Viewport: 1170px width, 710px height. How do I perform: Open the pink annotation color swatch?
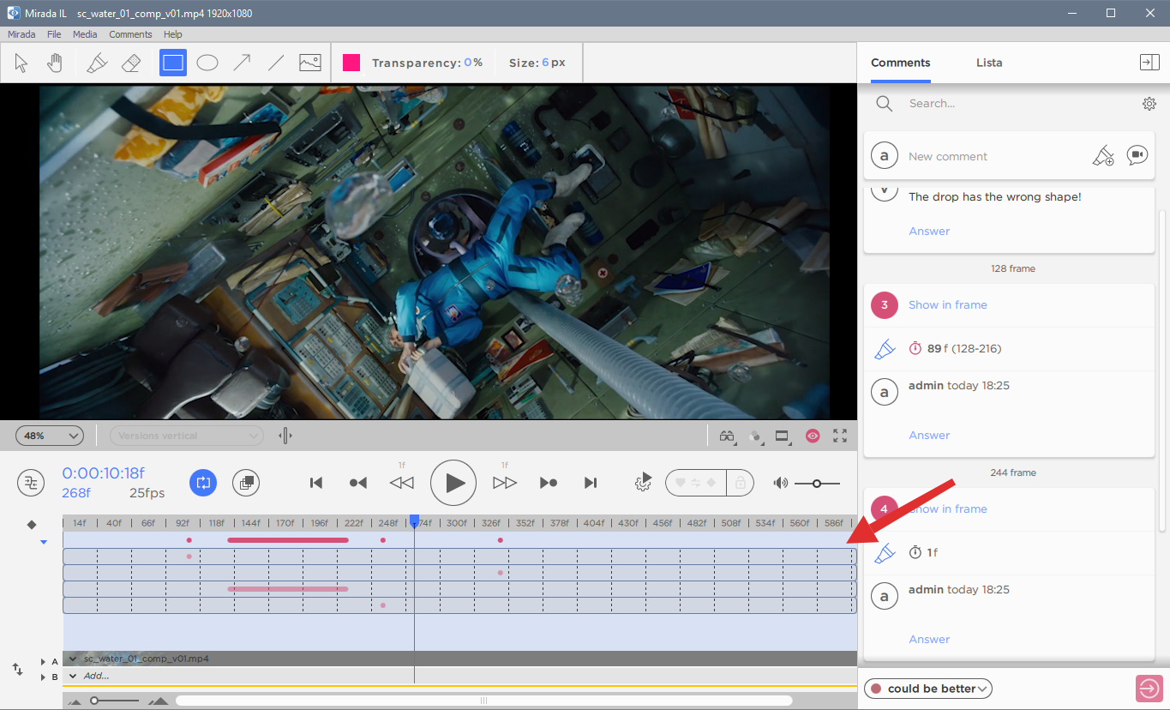coord(351,63)
